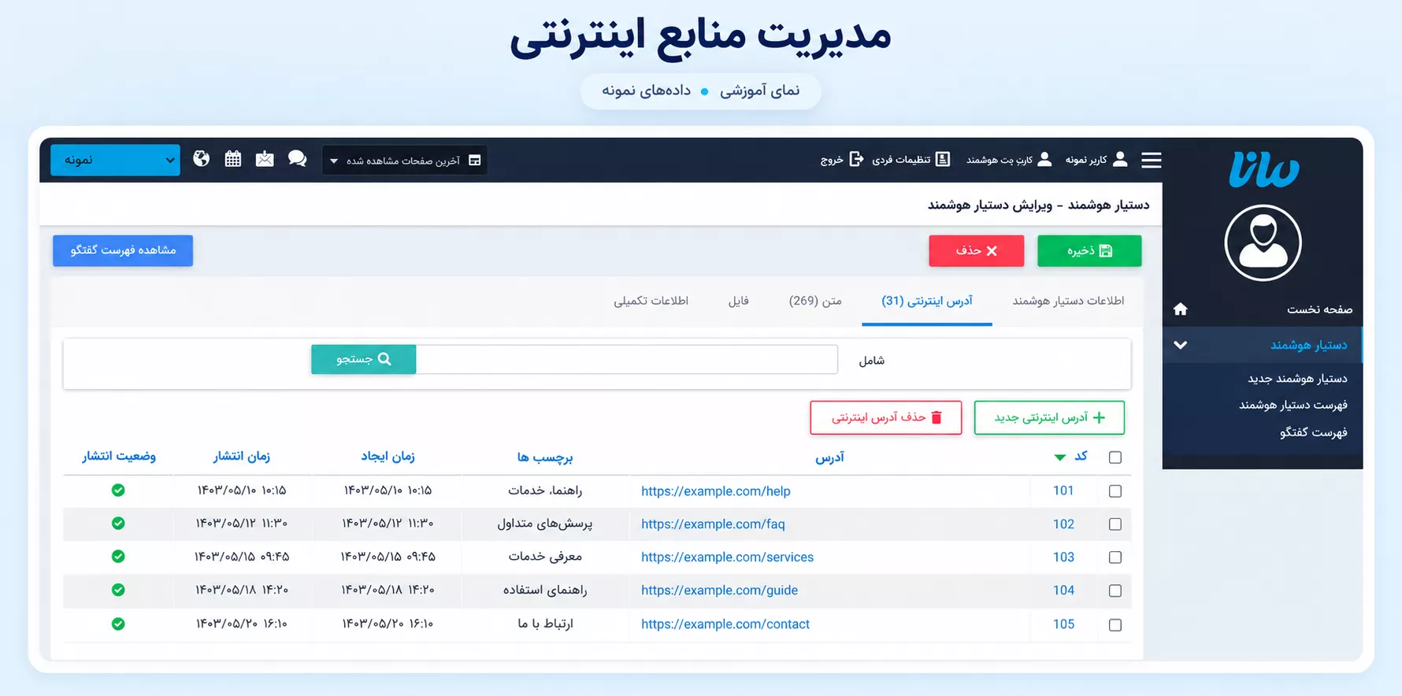Open the نمونه dropdown selector

coord(116,160)
